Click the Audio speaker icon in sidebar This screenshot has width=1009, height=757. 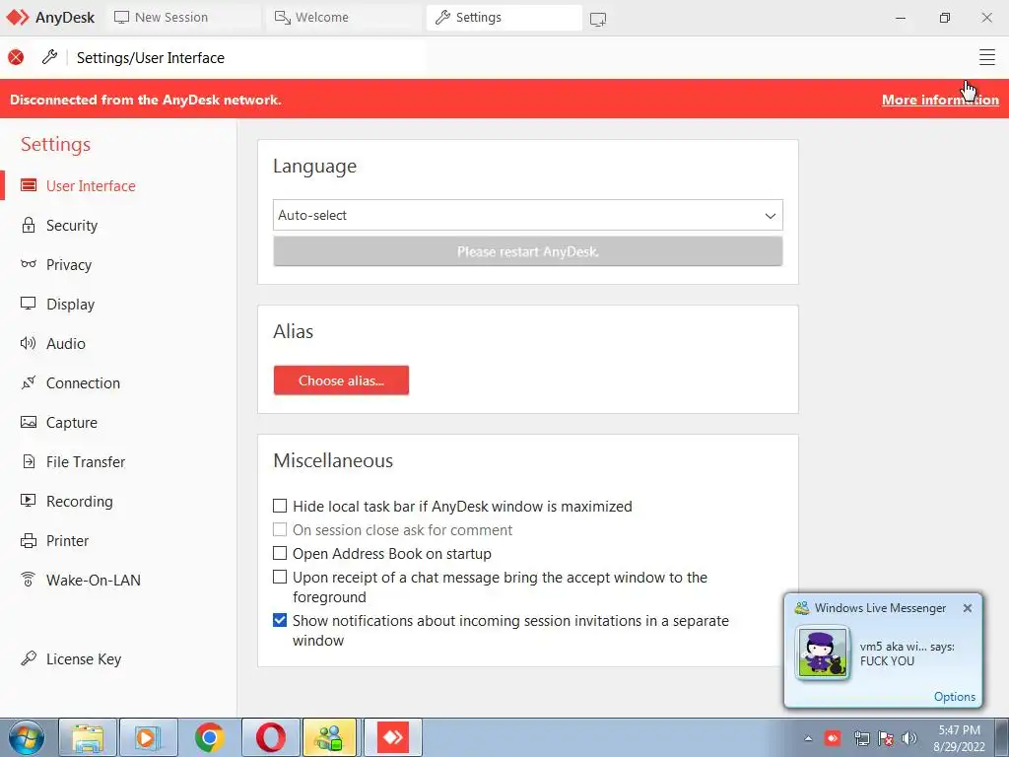(x=29, y=343)
